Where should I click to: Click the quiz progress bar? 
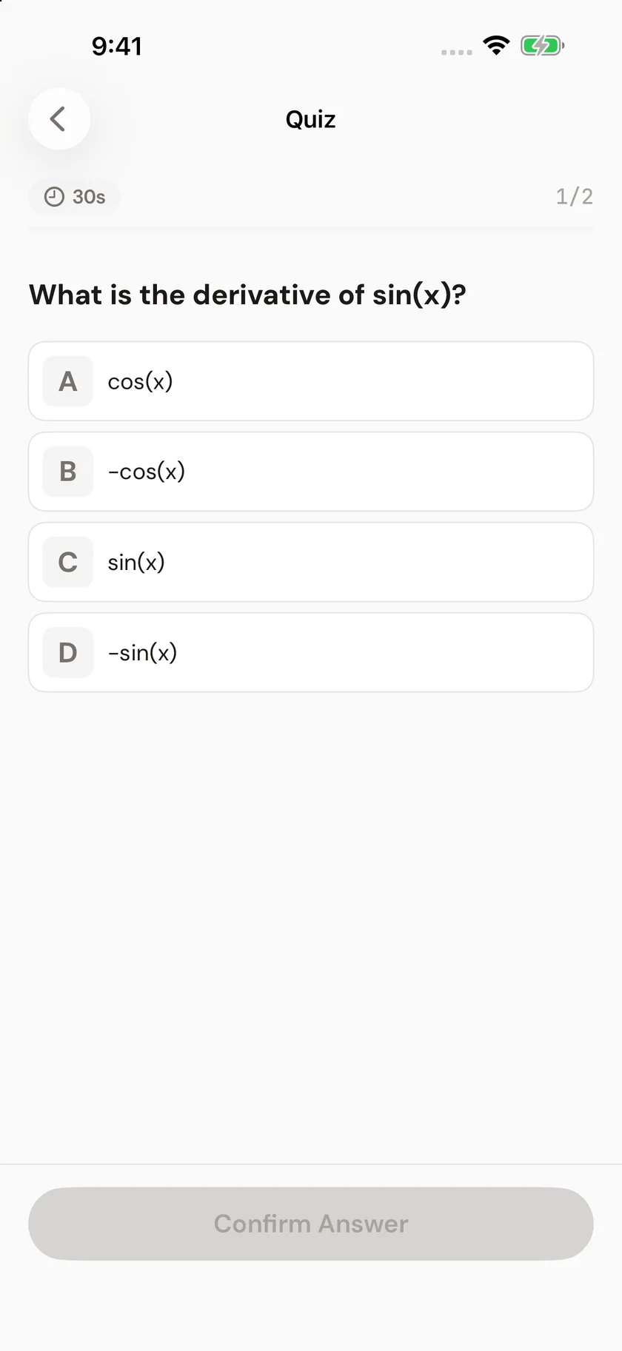(x=311, y=230)
